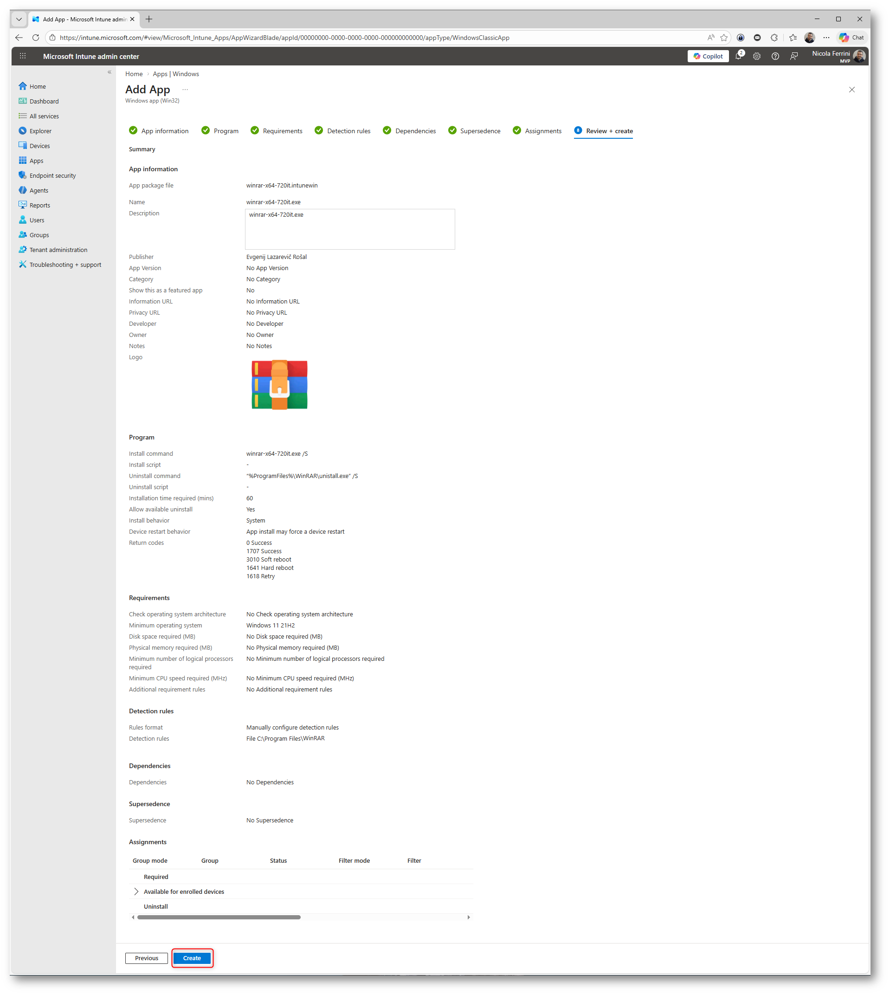Open the notifications bell

[x=739, y=56]
